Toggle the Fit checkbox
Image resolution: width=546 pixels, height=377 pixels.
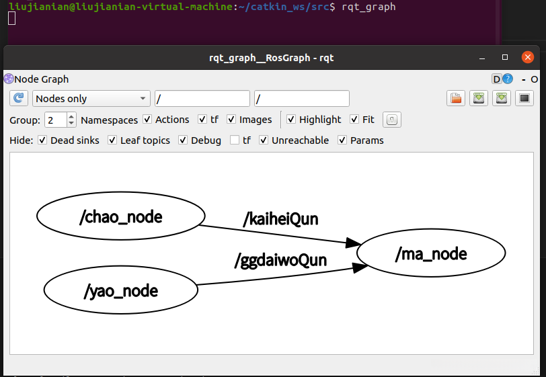[354, 120]
